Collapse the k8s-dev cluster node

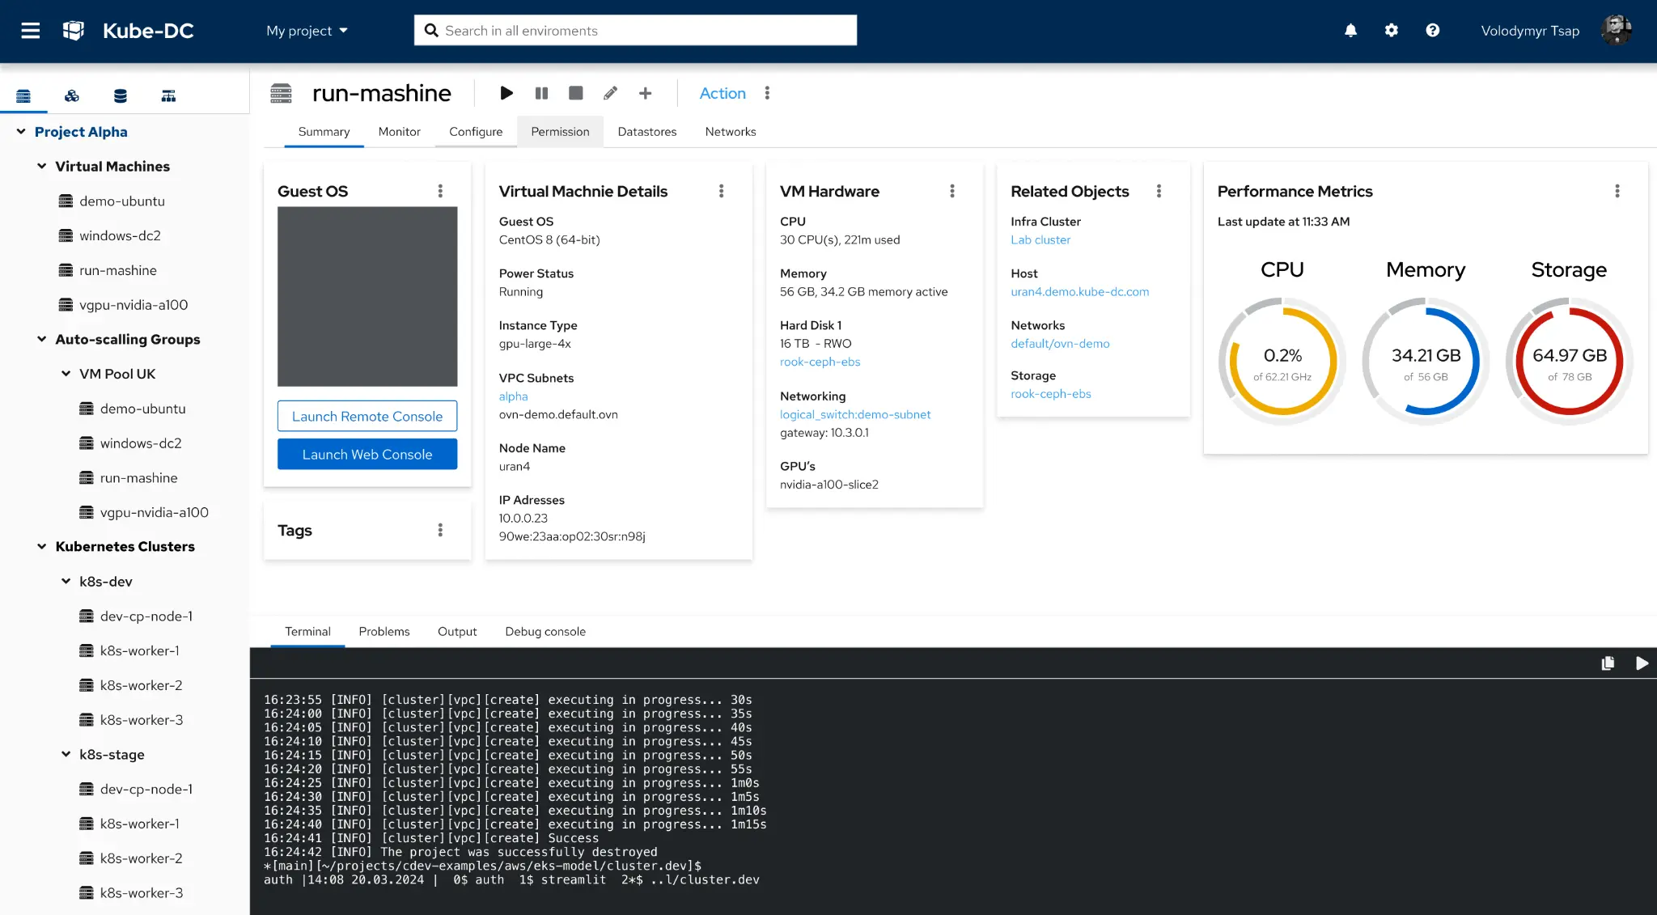66,581
